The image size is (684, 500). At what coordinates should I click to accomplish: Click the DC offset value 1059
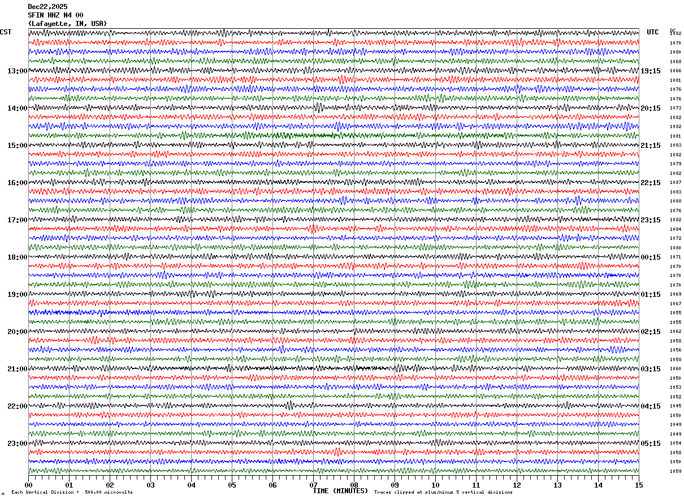point(676,471)
